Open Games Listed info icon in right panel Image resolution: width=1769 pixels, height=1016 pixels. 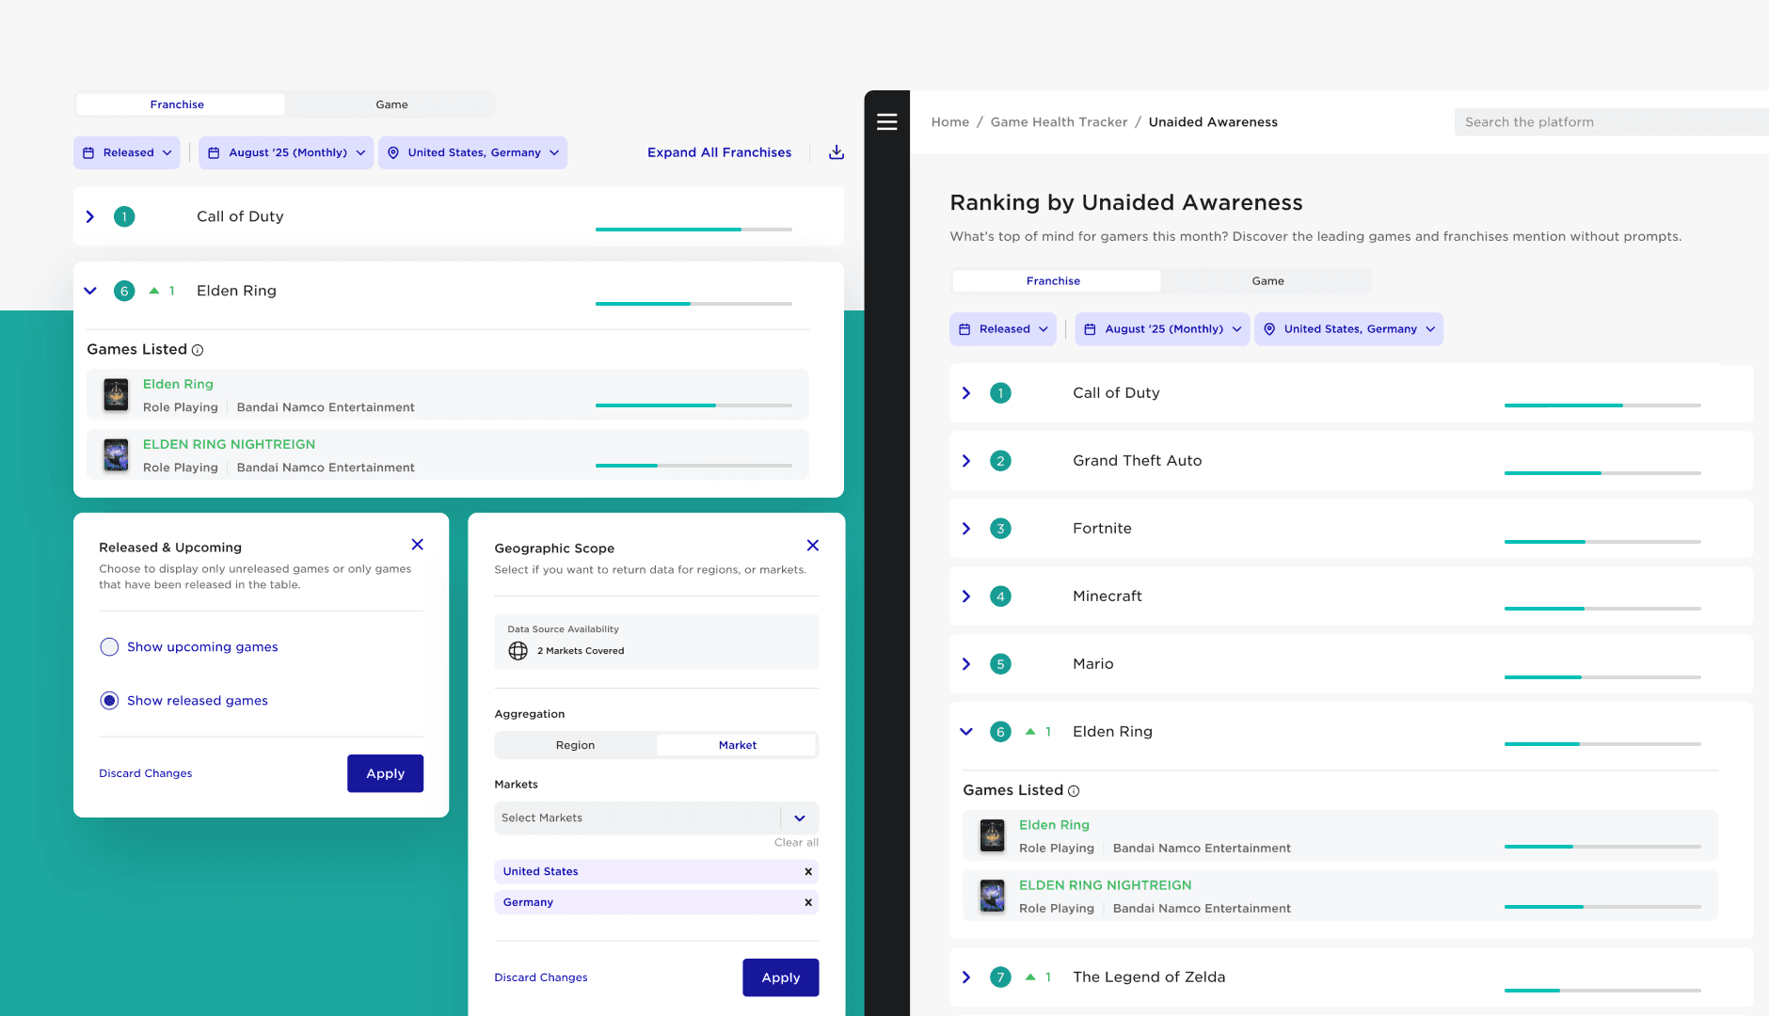point(1074,791)
